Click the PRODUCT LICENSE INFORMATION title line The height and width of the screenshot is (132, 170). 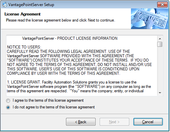70,38
